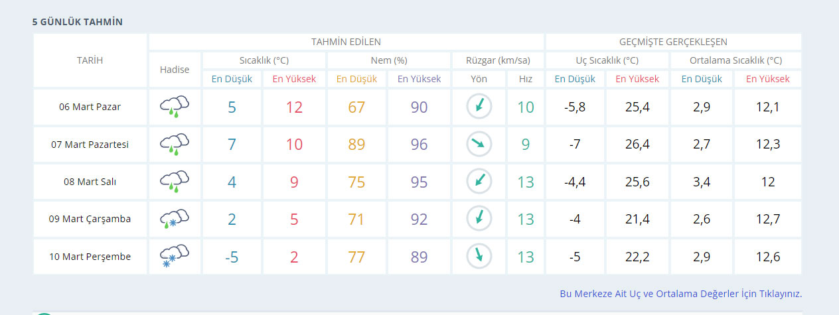This screenshot has width=839, height=315.
Task: Click the Nem (%) column header
Action: [x=388, y=60]
